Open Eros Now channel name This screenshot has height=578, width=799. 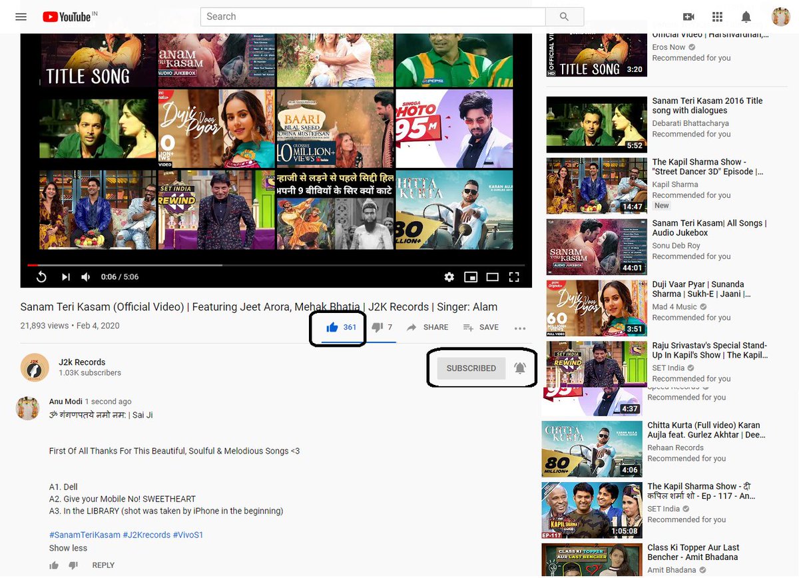point(668,47)
